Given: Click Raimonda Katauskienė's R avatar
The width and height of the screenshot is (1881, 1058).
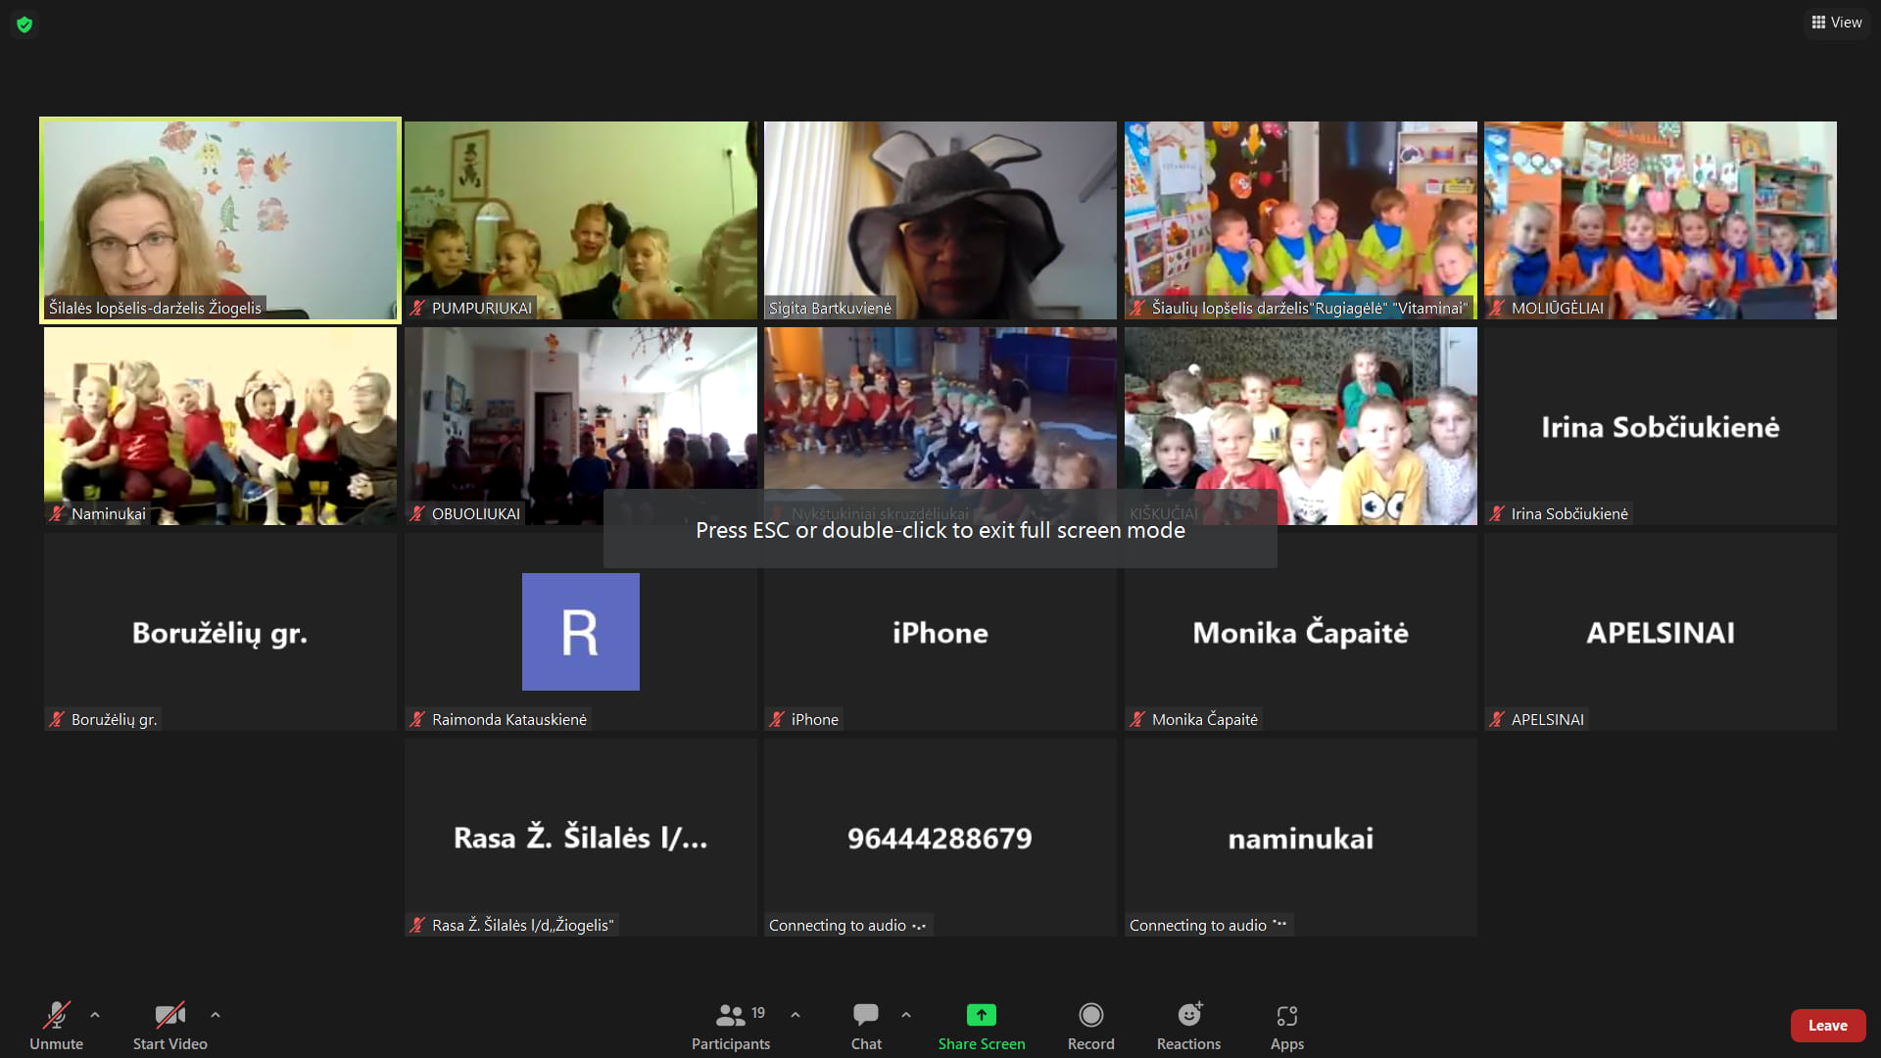Looking at the screenshot, I should tap(580, 631).
